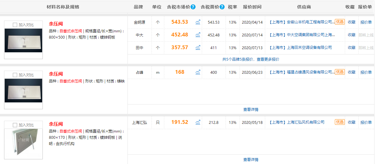Click 收藏 for 金明源 row
The height and width of the screenshot is (164, 377).
pos(352,22)
